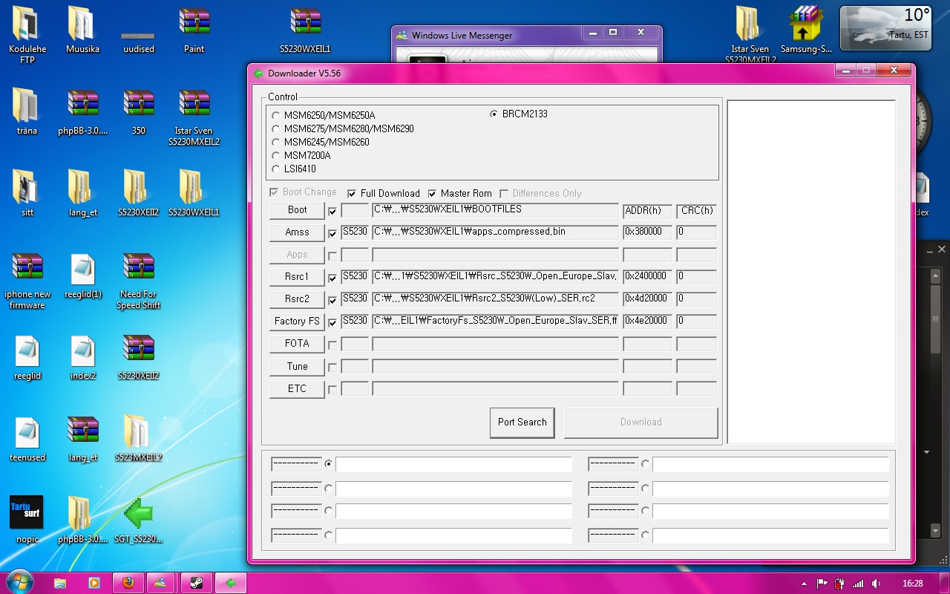
Task: Open Windows Explorer from the taskbar
Action: pos(60,583)
